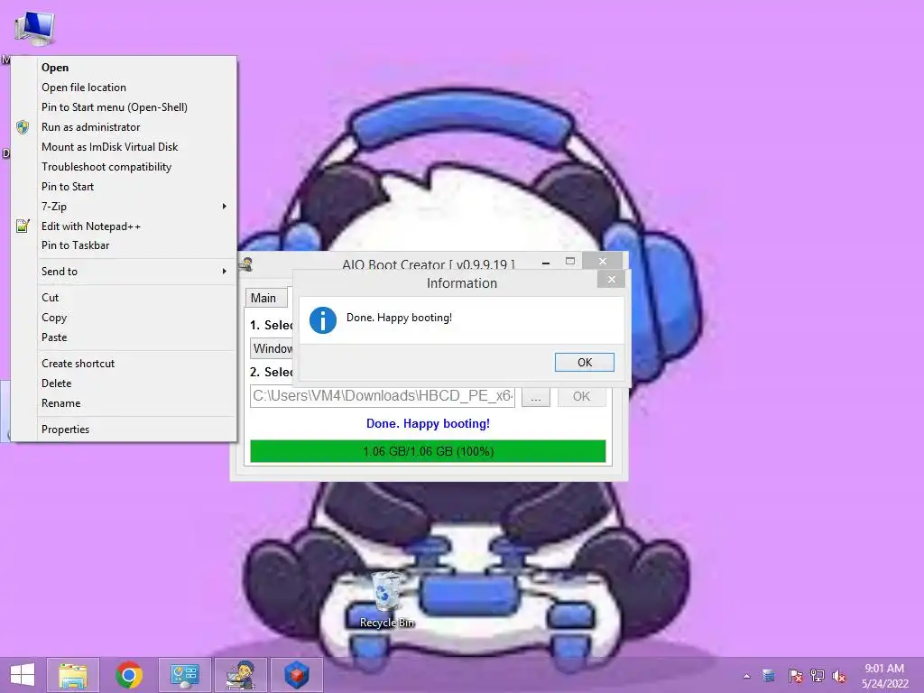Close the Information dialog
Image resolution: width=924 pixels, height=693 pixels.
pos(611,280)
